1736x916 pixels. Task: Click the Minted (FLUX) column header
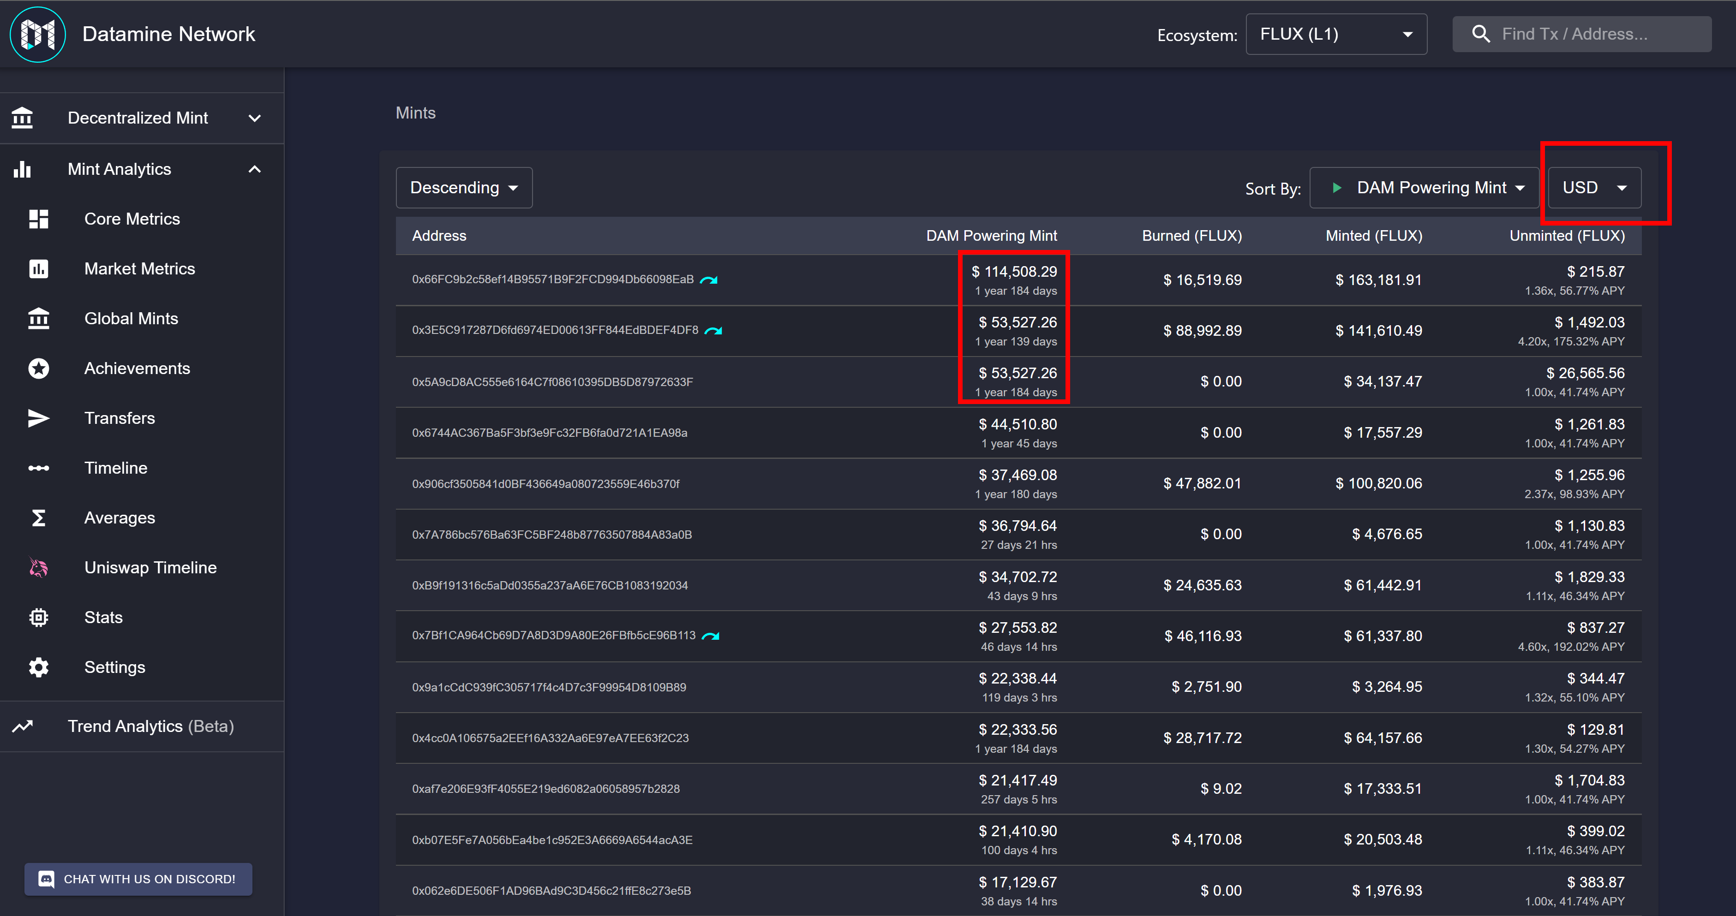1374,236
